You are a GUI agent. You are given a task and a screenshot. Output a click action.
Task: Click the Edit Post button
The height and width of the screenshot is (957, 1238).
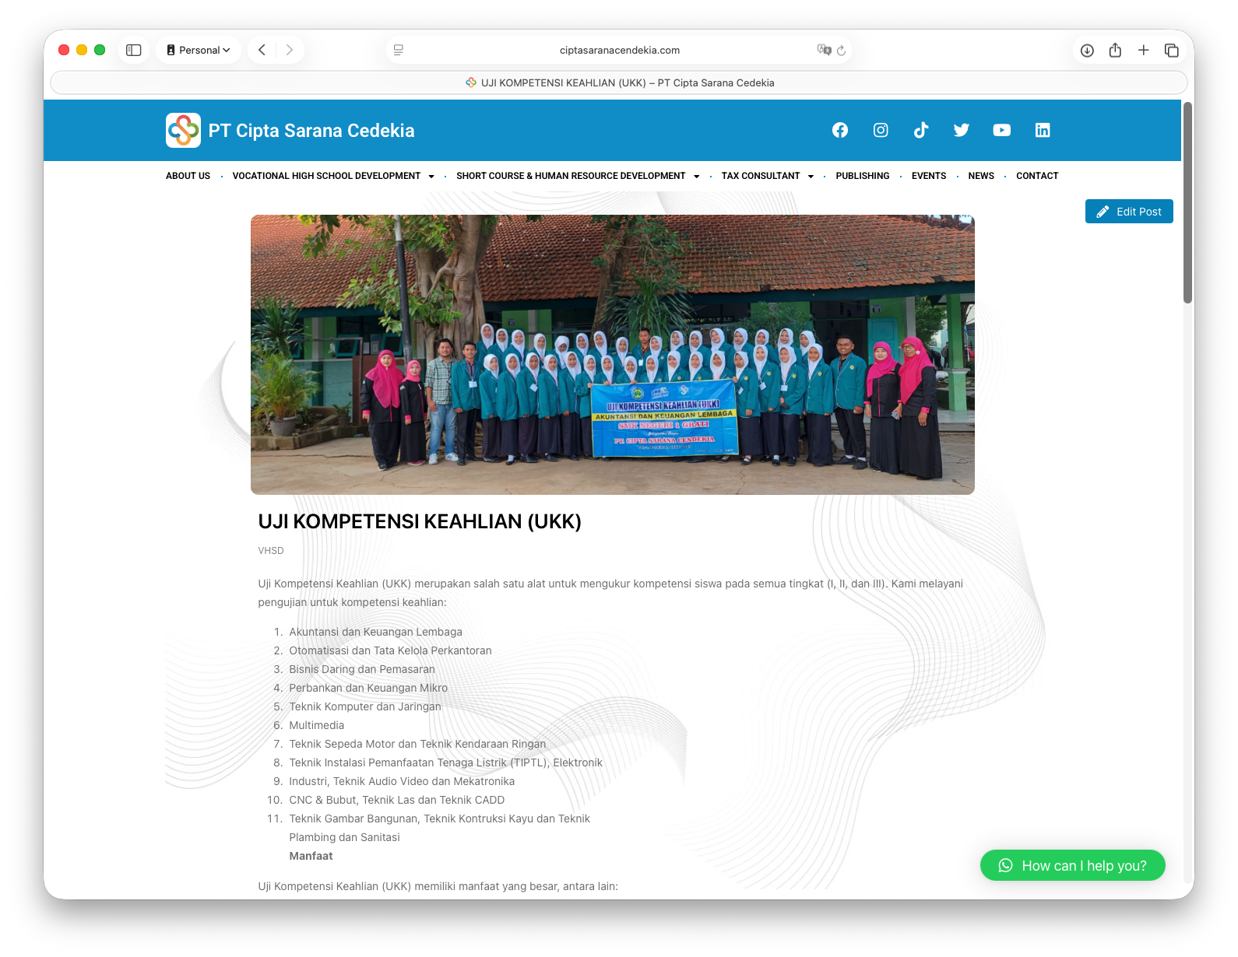pyautogui.click(x=1129, y=212)
